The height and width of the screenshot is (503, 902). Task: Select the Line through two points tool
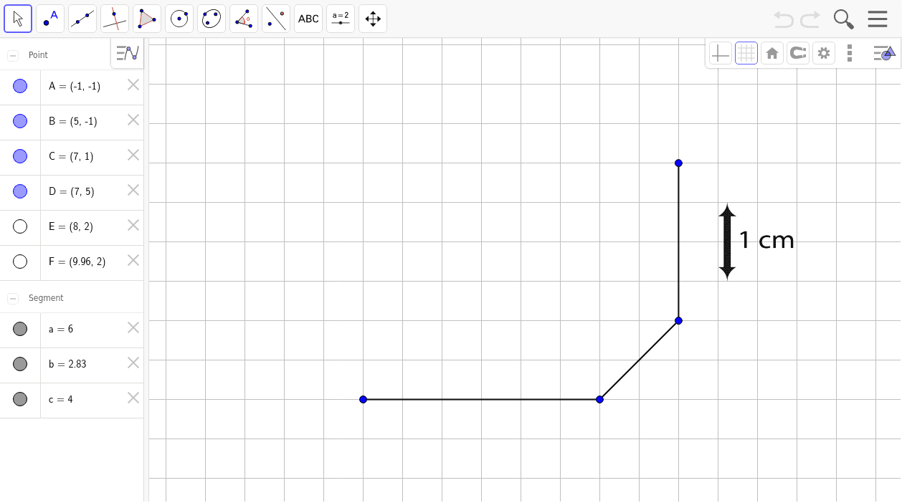click(82, 19)
